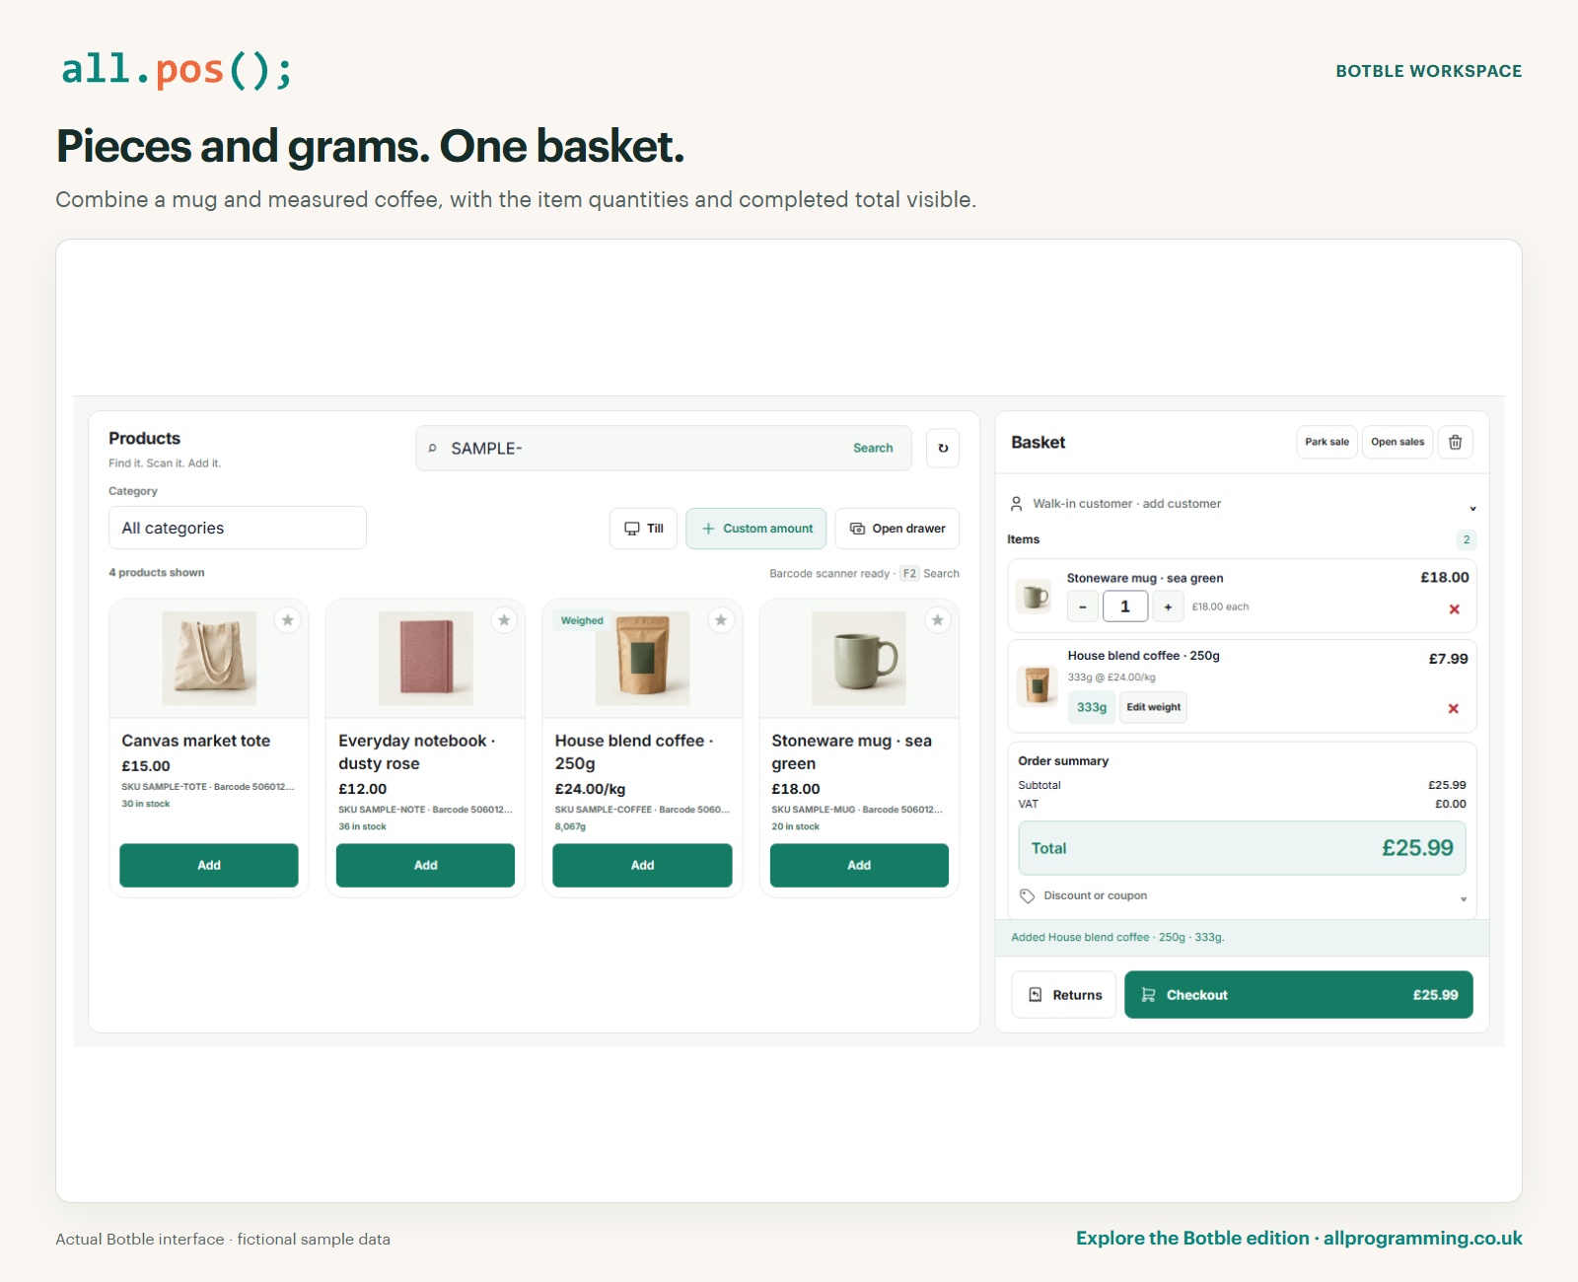1578x1282 pixels.
Task: Click the BOTBLE WORKSPACE label
Action: 1429,71
